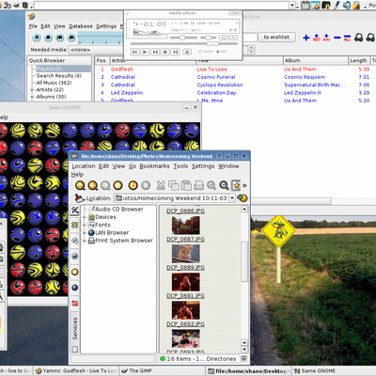
Task: Show more toolbar items via the chevron
Action: point(244,185)
